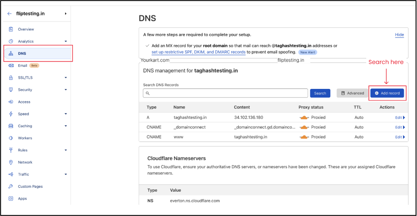Click the DNS network tree icon
Image resolution: width=417 pixels, height=216 pixels.
pos(11,54)
